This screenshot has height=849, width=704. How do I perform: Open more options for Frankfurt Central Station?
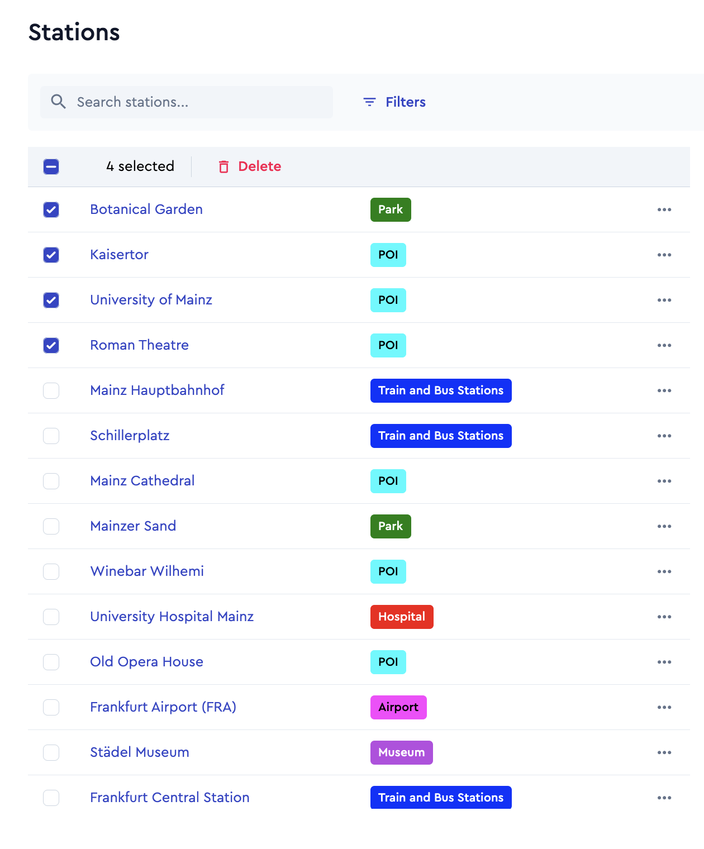tap(664, 798)
